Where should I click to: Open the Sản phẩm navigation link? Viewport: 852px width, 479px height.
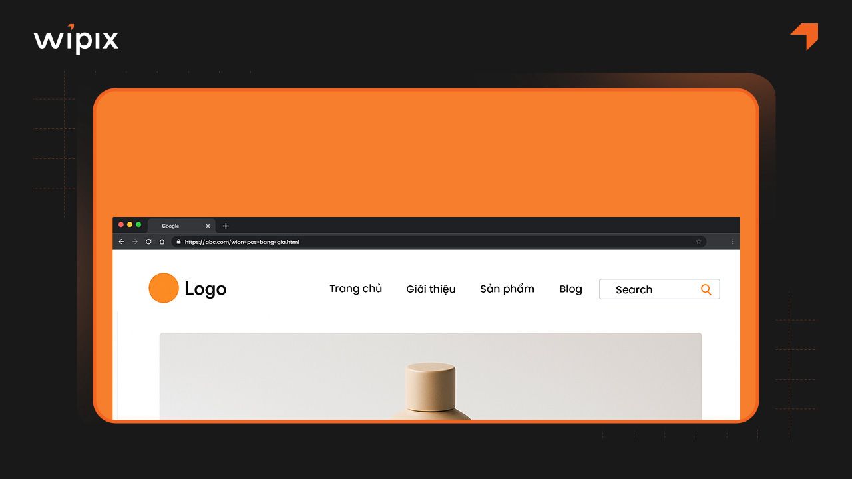507,289
